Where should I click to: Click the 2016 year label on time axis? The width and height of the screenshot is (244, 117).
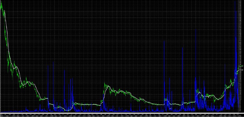(x=89, y=115)
